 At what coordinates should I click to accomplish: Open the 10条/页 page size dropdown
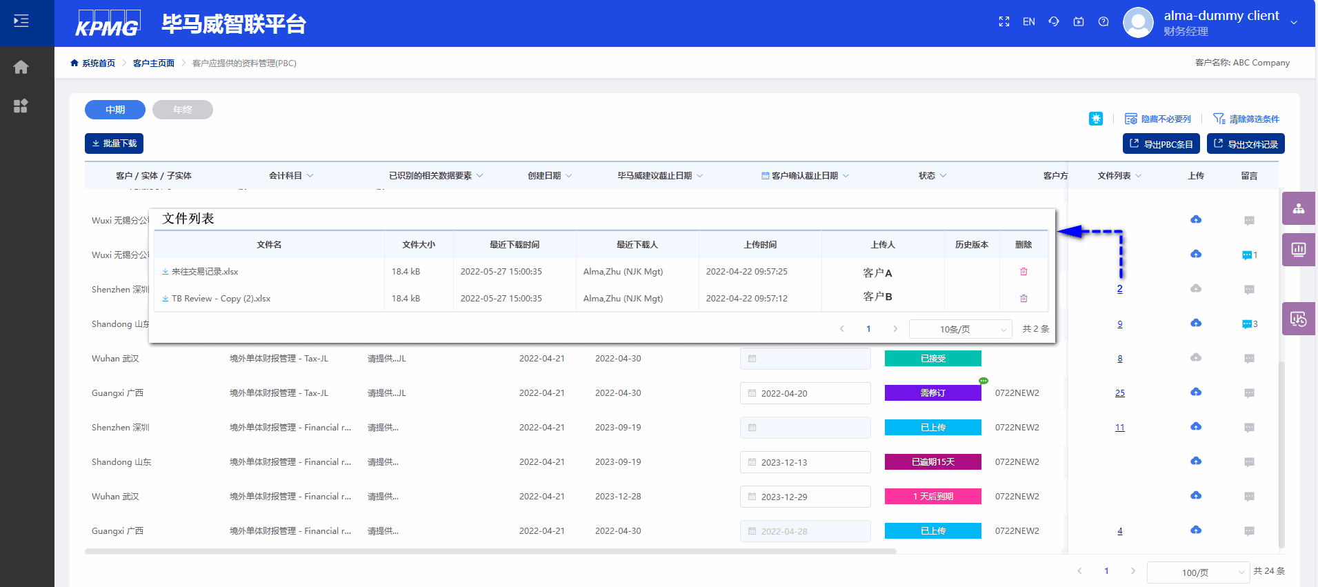[960, 330]
